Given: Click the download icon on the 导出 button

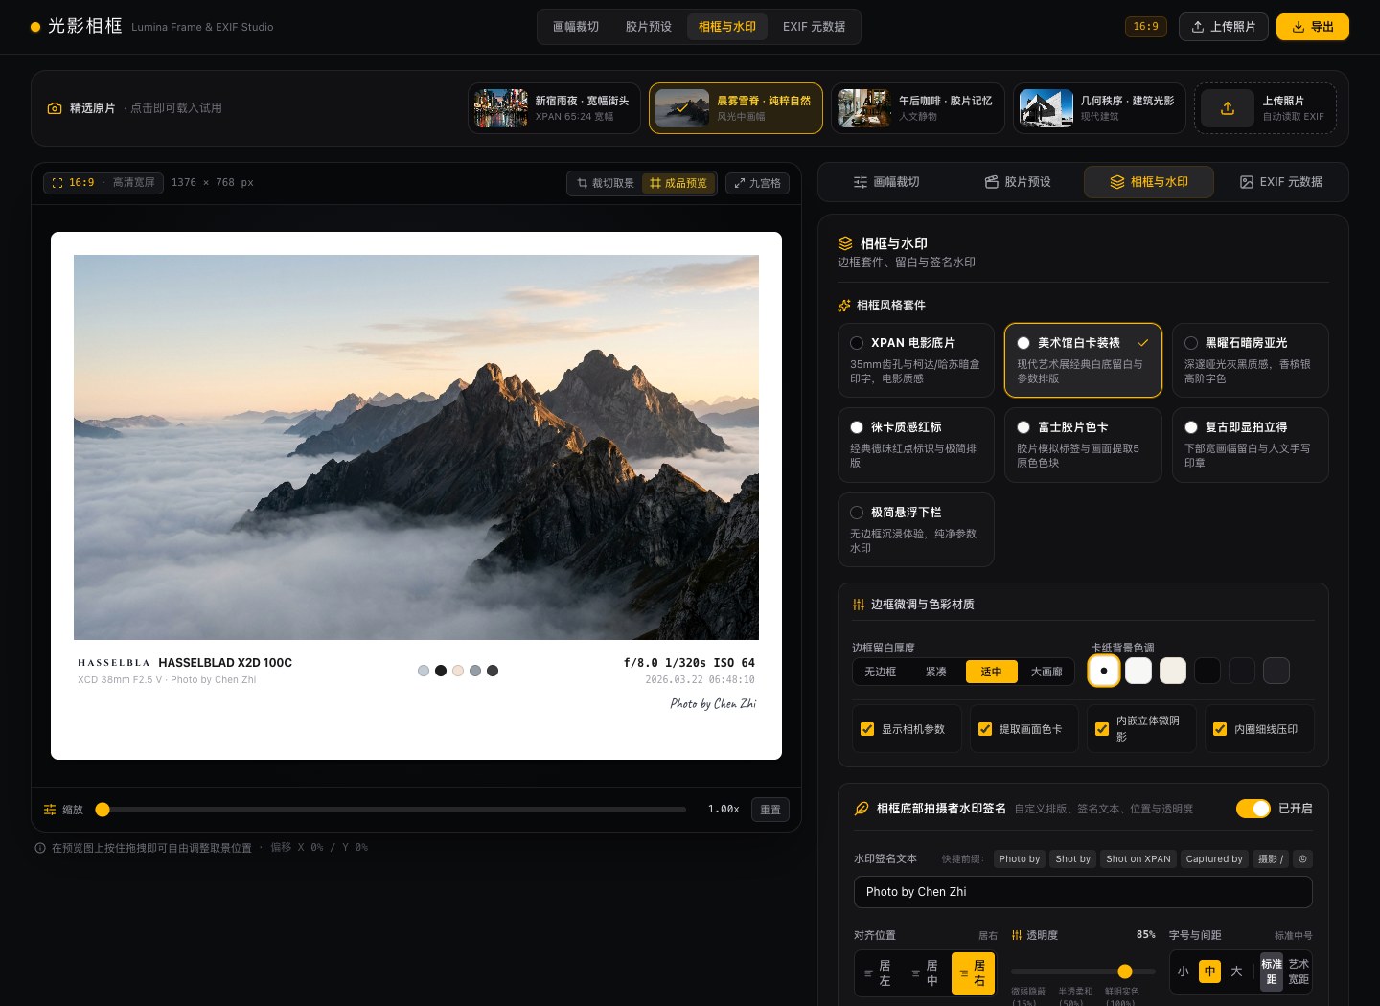Looking at the screenshot, I should tap(1299, 27).
